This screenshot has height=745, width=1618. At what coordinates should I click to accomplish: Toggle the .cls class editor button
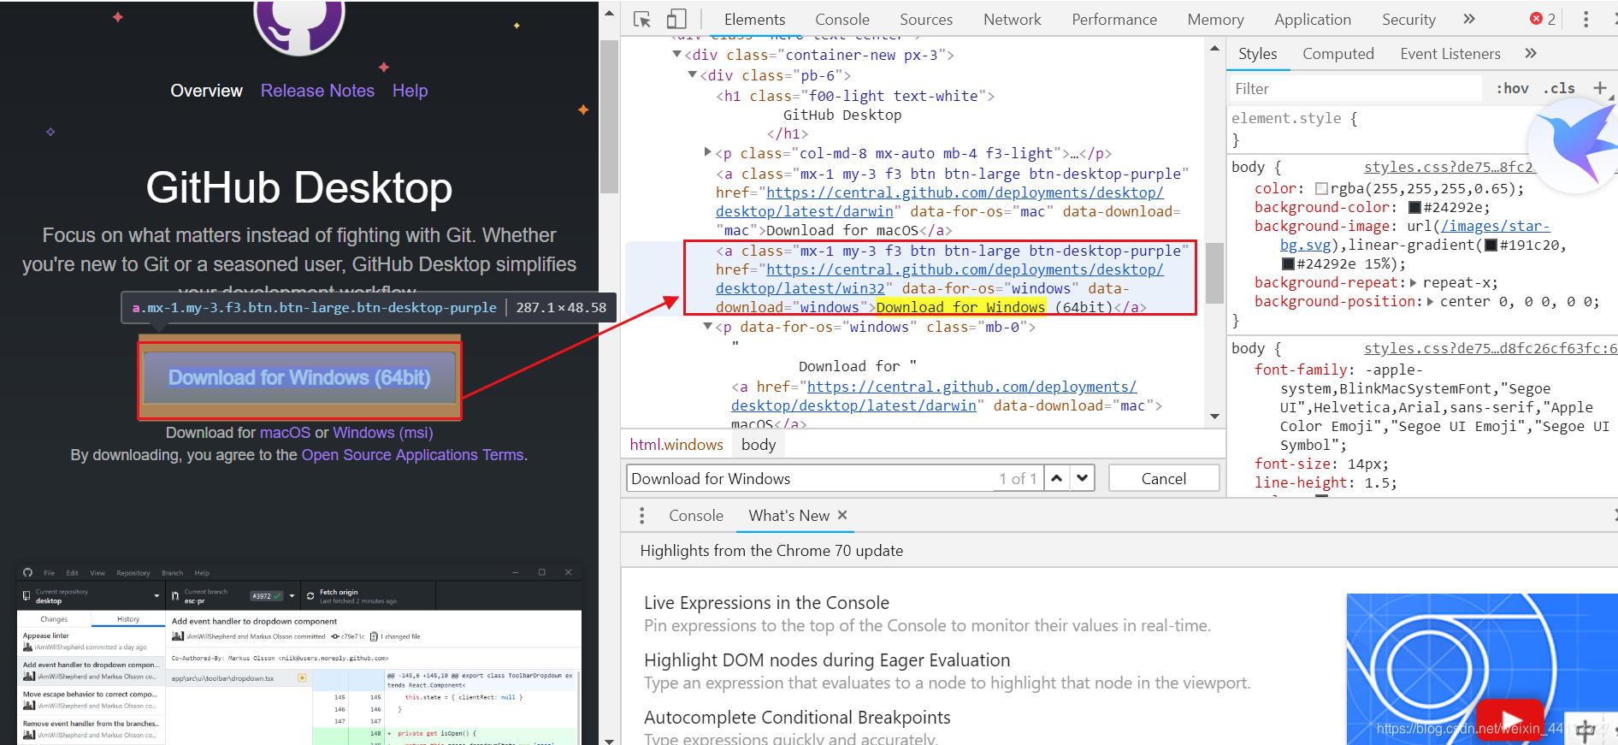click(x=1560, y=88)
